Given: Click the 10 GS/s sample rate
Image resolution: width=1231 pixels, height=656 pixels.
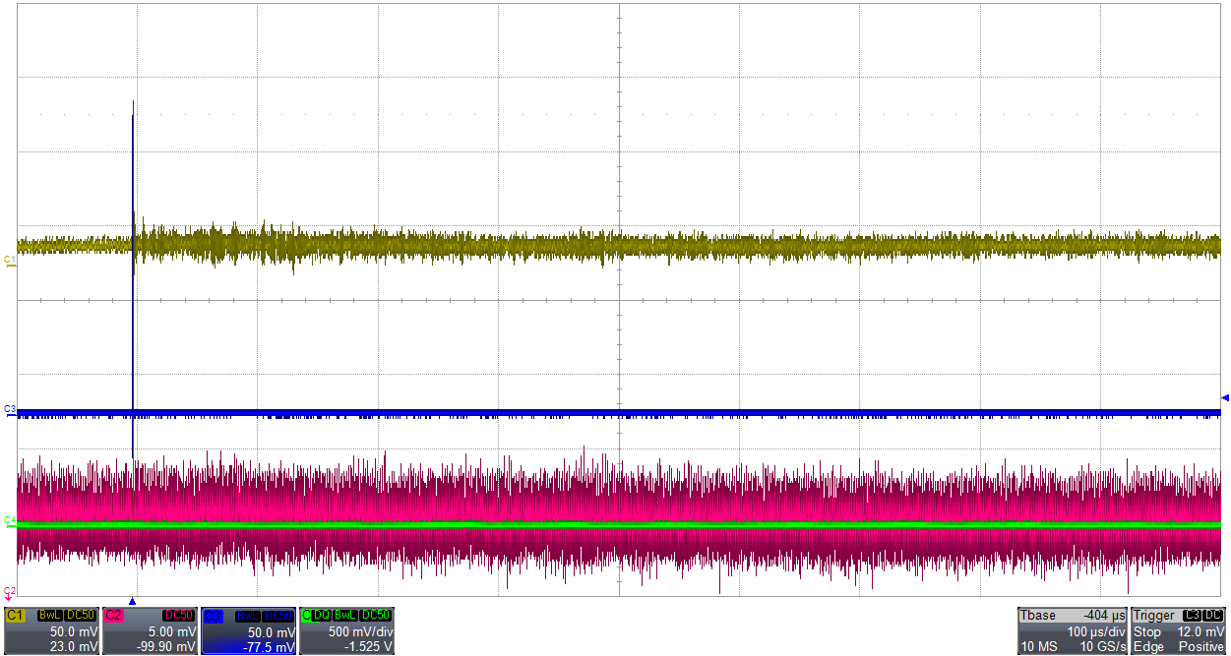Looking at the screenshot, I should (x=1103, y=646).
